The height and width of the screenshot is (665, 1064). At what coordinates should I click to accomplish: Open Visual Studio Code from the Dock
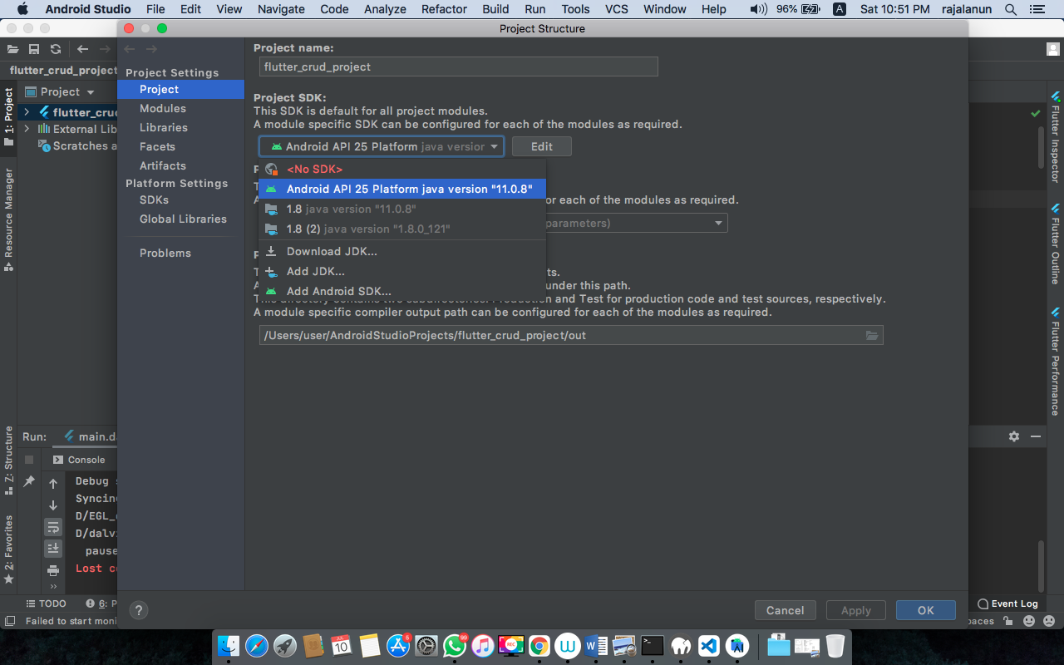point(708,646)
